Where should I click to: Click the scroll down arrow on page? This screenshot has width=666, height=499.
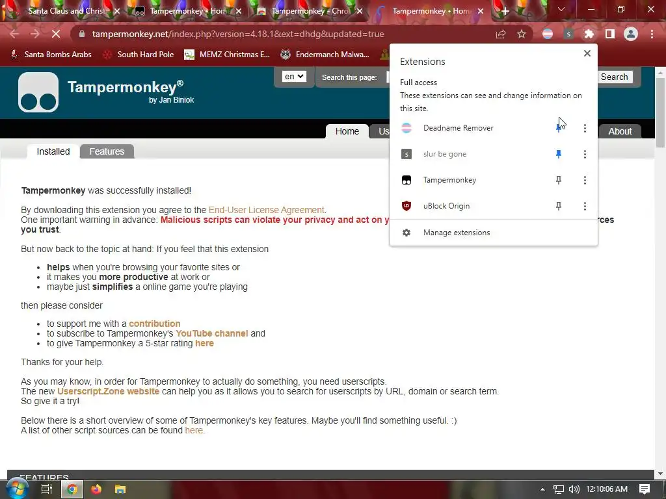tap(661, 474)
